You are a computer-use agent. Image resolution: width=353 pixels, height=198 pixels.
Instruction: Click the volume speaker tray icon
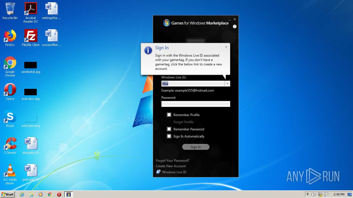click(314, 194)
